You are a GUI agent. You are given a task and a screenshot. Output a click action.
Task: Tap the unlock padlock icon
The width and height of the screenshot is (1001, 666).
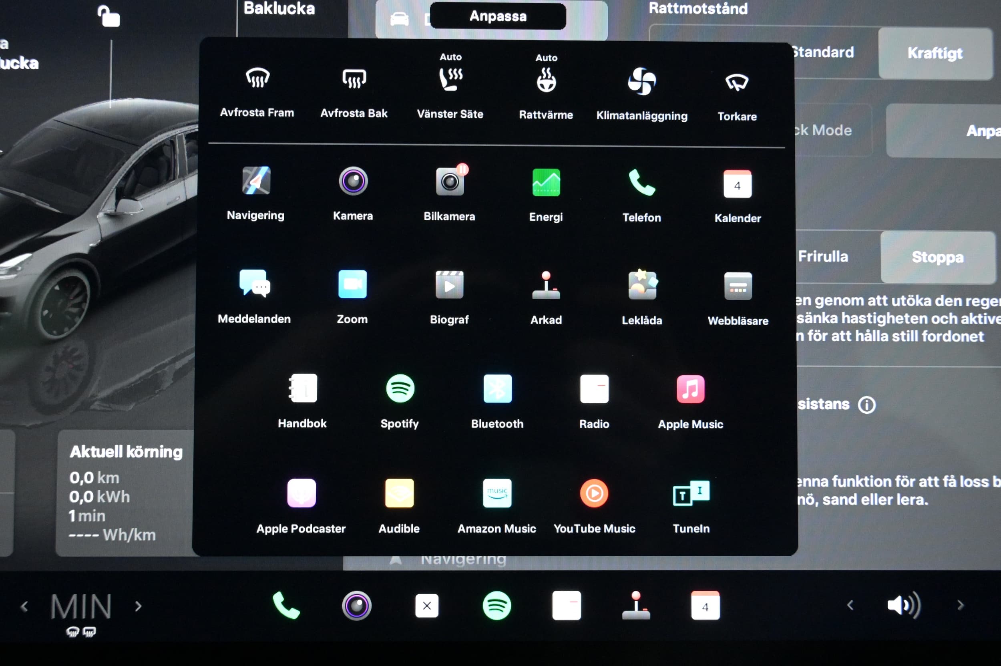(108, 16)
